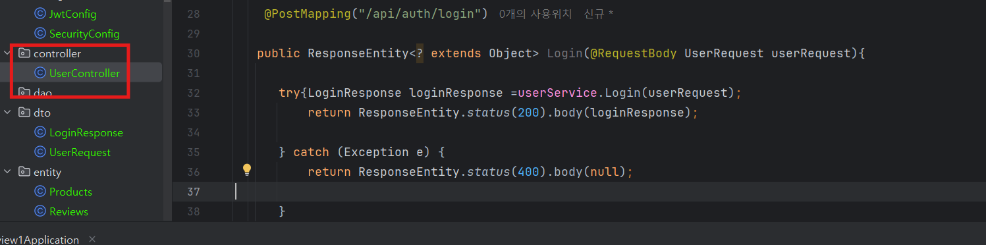Image resolution: width=986 pixels, height=245 pixels.
Task: Click the 'catch' keyword on line 35
Action: [x=311, y=152]
